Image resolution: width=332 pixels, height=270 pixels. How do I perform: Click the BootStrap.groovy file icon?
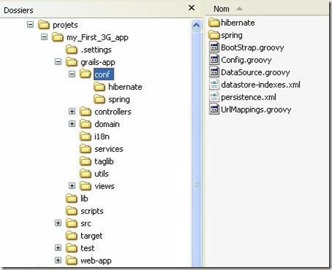[215, 47]
